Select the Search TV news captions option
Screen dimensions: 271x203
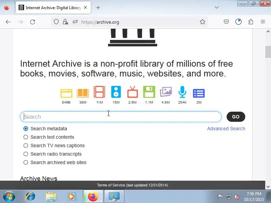pos(26,145)
